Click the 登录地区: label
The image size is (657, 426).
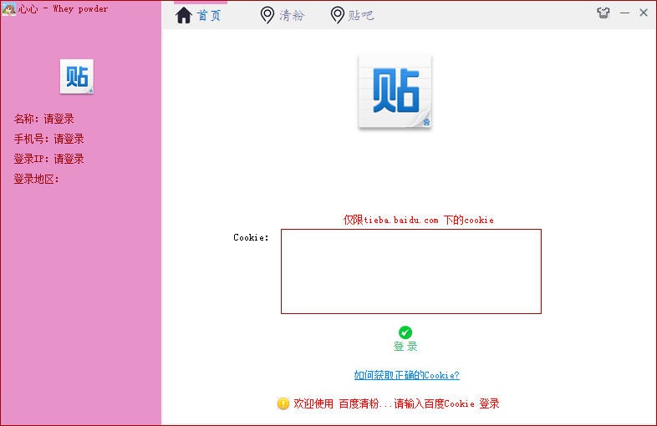(37, 180)
